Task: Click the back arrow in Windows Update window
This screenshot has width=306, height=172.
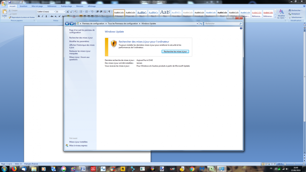Action: 67,24
